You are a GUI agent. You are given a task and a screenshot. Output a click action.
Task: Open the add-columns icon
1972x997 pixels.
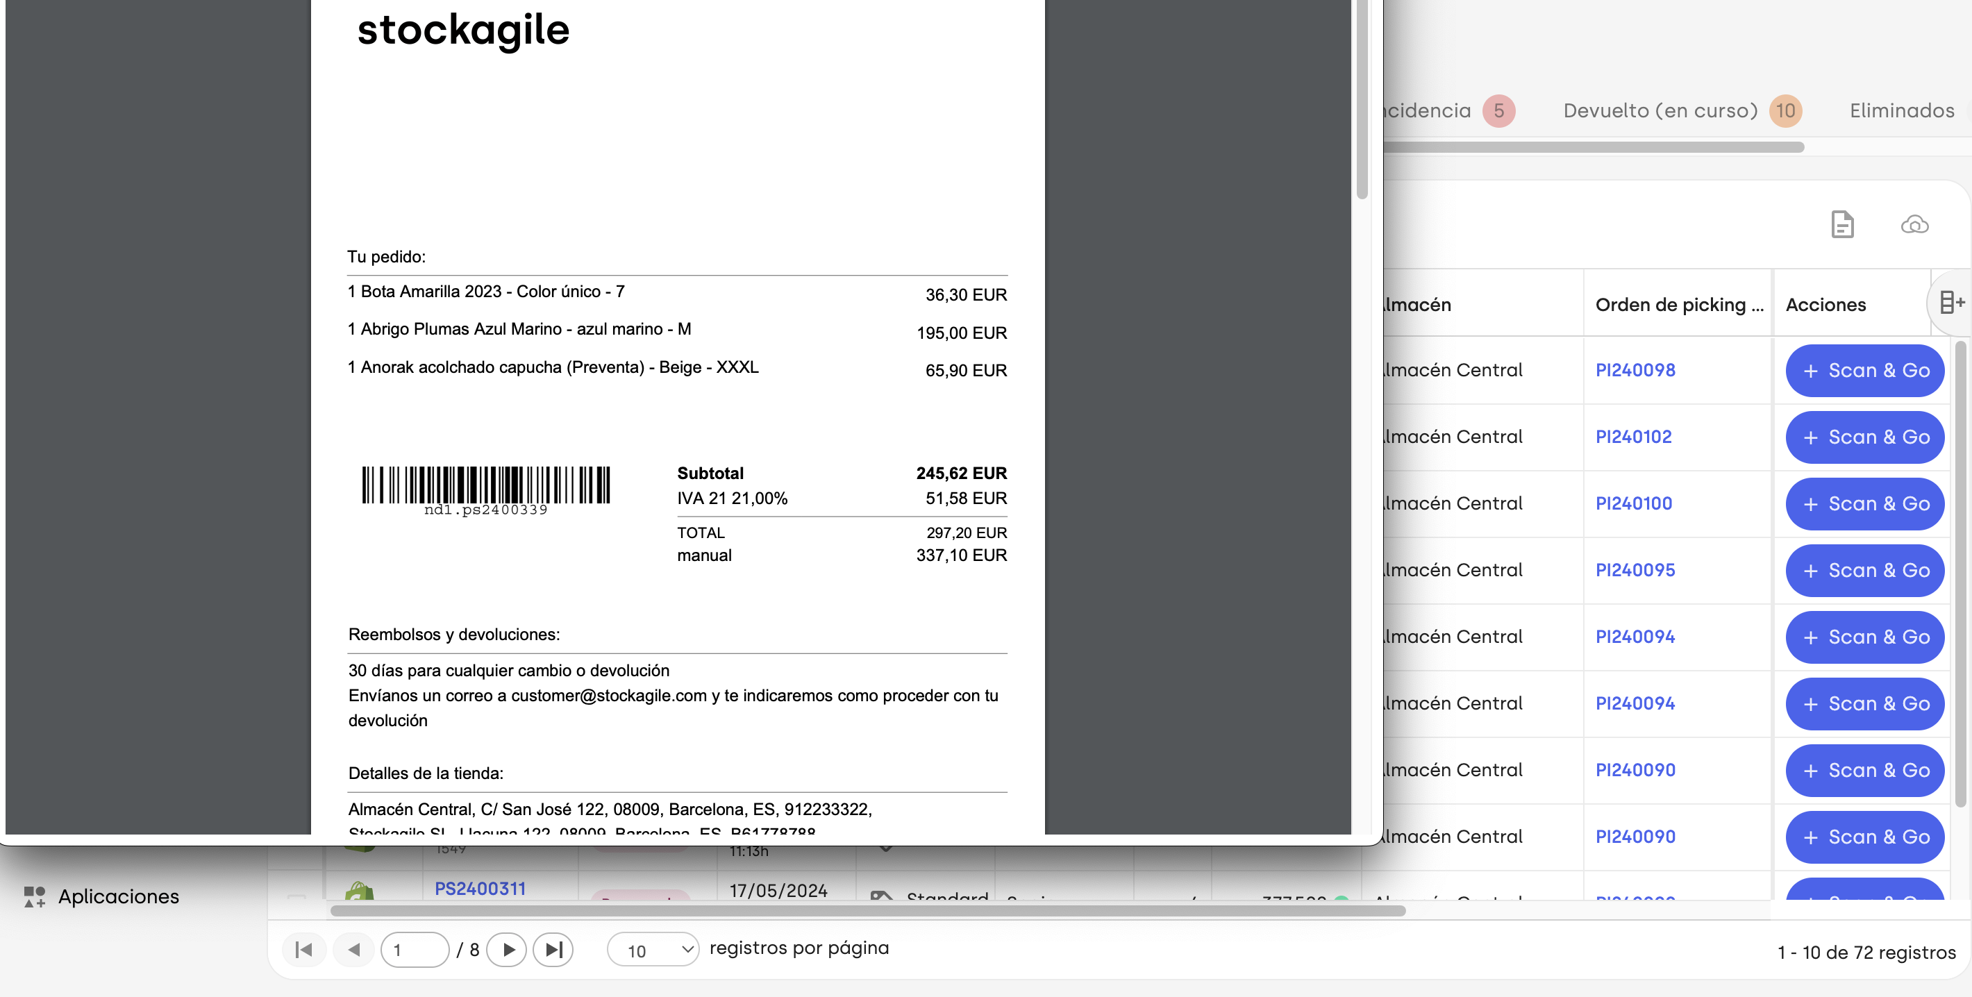1952,303
